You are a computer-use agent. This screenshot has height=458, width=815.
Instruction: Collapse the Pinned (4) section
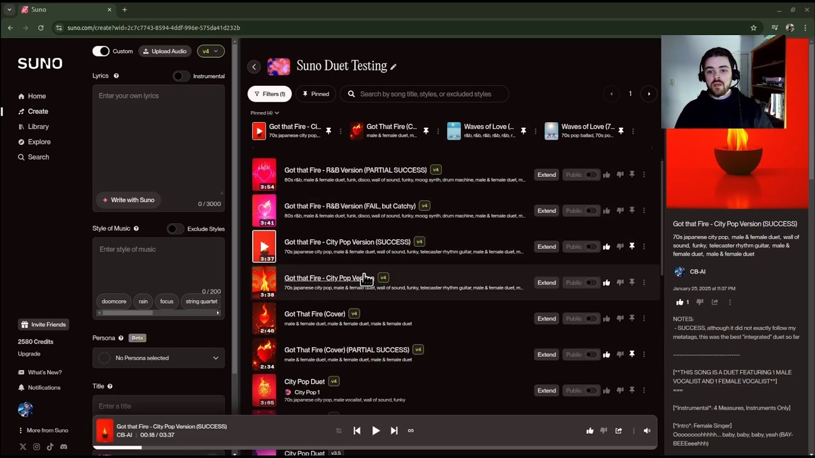pyautogui.click(x=265, y=113)
